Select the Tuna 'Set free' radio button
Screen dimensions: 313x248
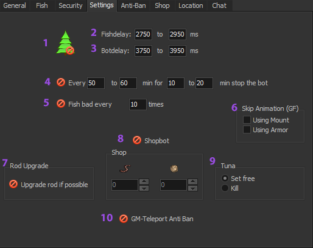pos(225,179)
